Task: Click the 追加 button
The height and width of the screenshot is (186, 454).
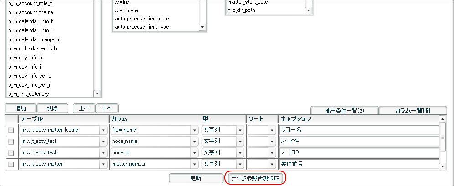Action: (x=21, y=108)
